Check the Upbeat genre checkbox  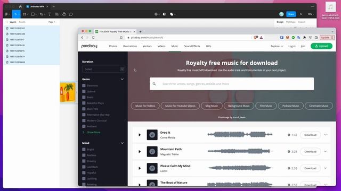(x=84, y=91)
